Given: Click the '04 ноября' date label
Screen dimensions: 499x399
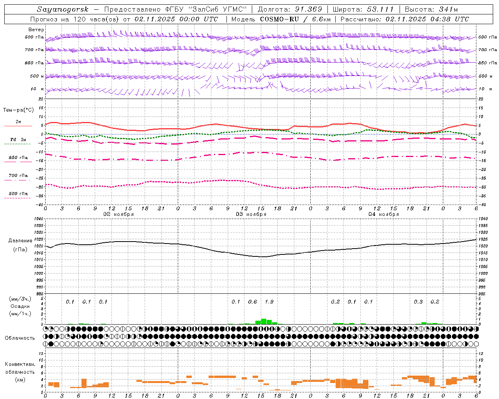Looking at the screenshot, I should click(x=384, y=214).
